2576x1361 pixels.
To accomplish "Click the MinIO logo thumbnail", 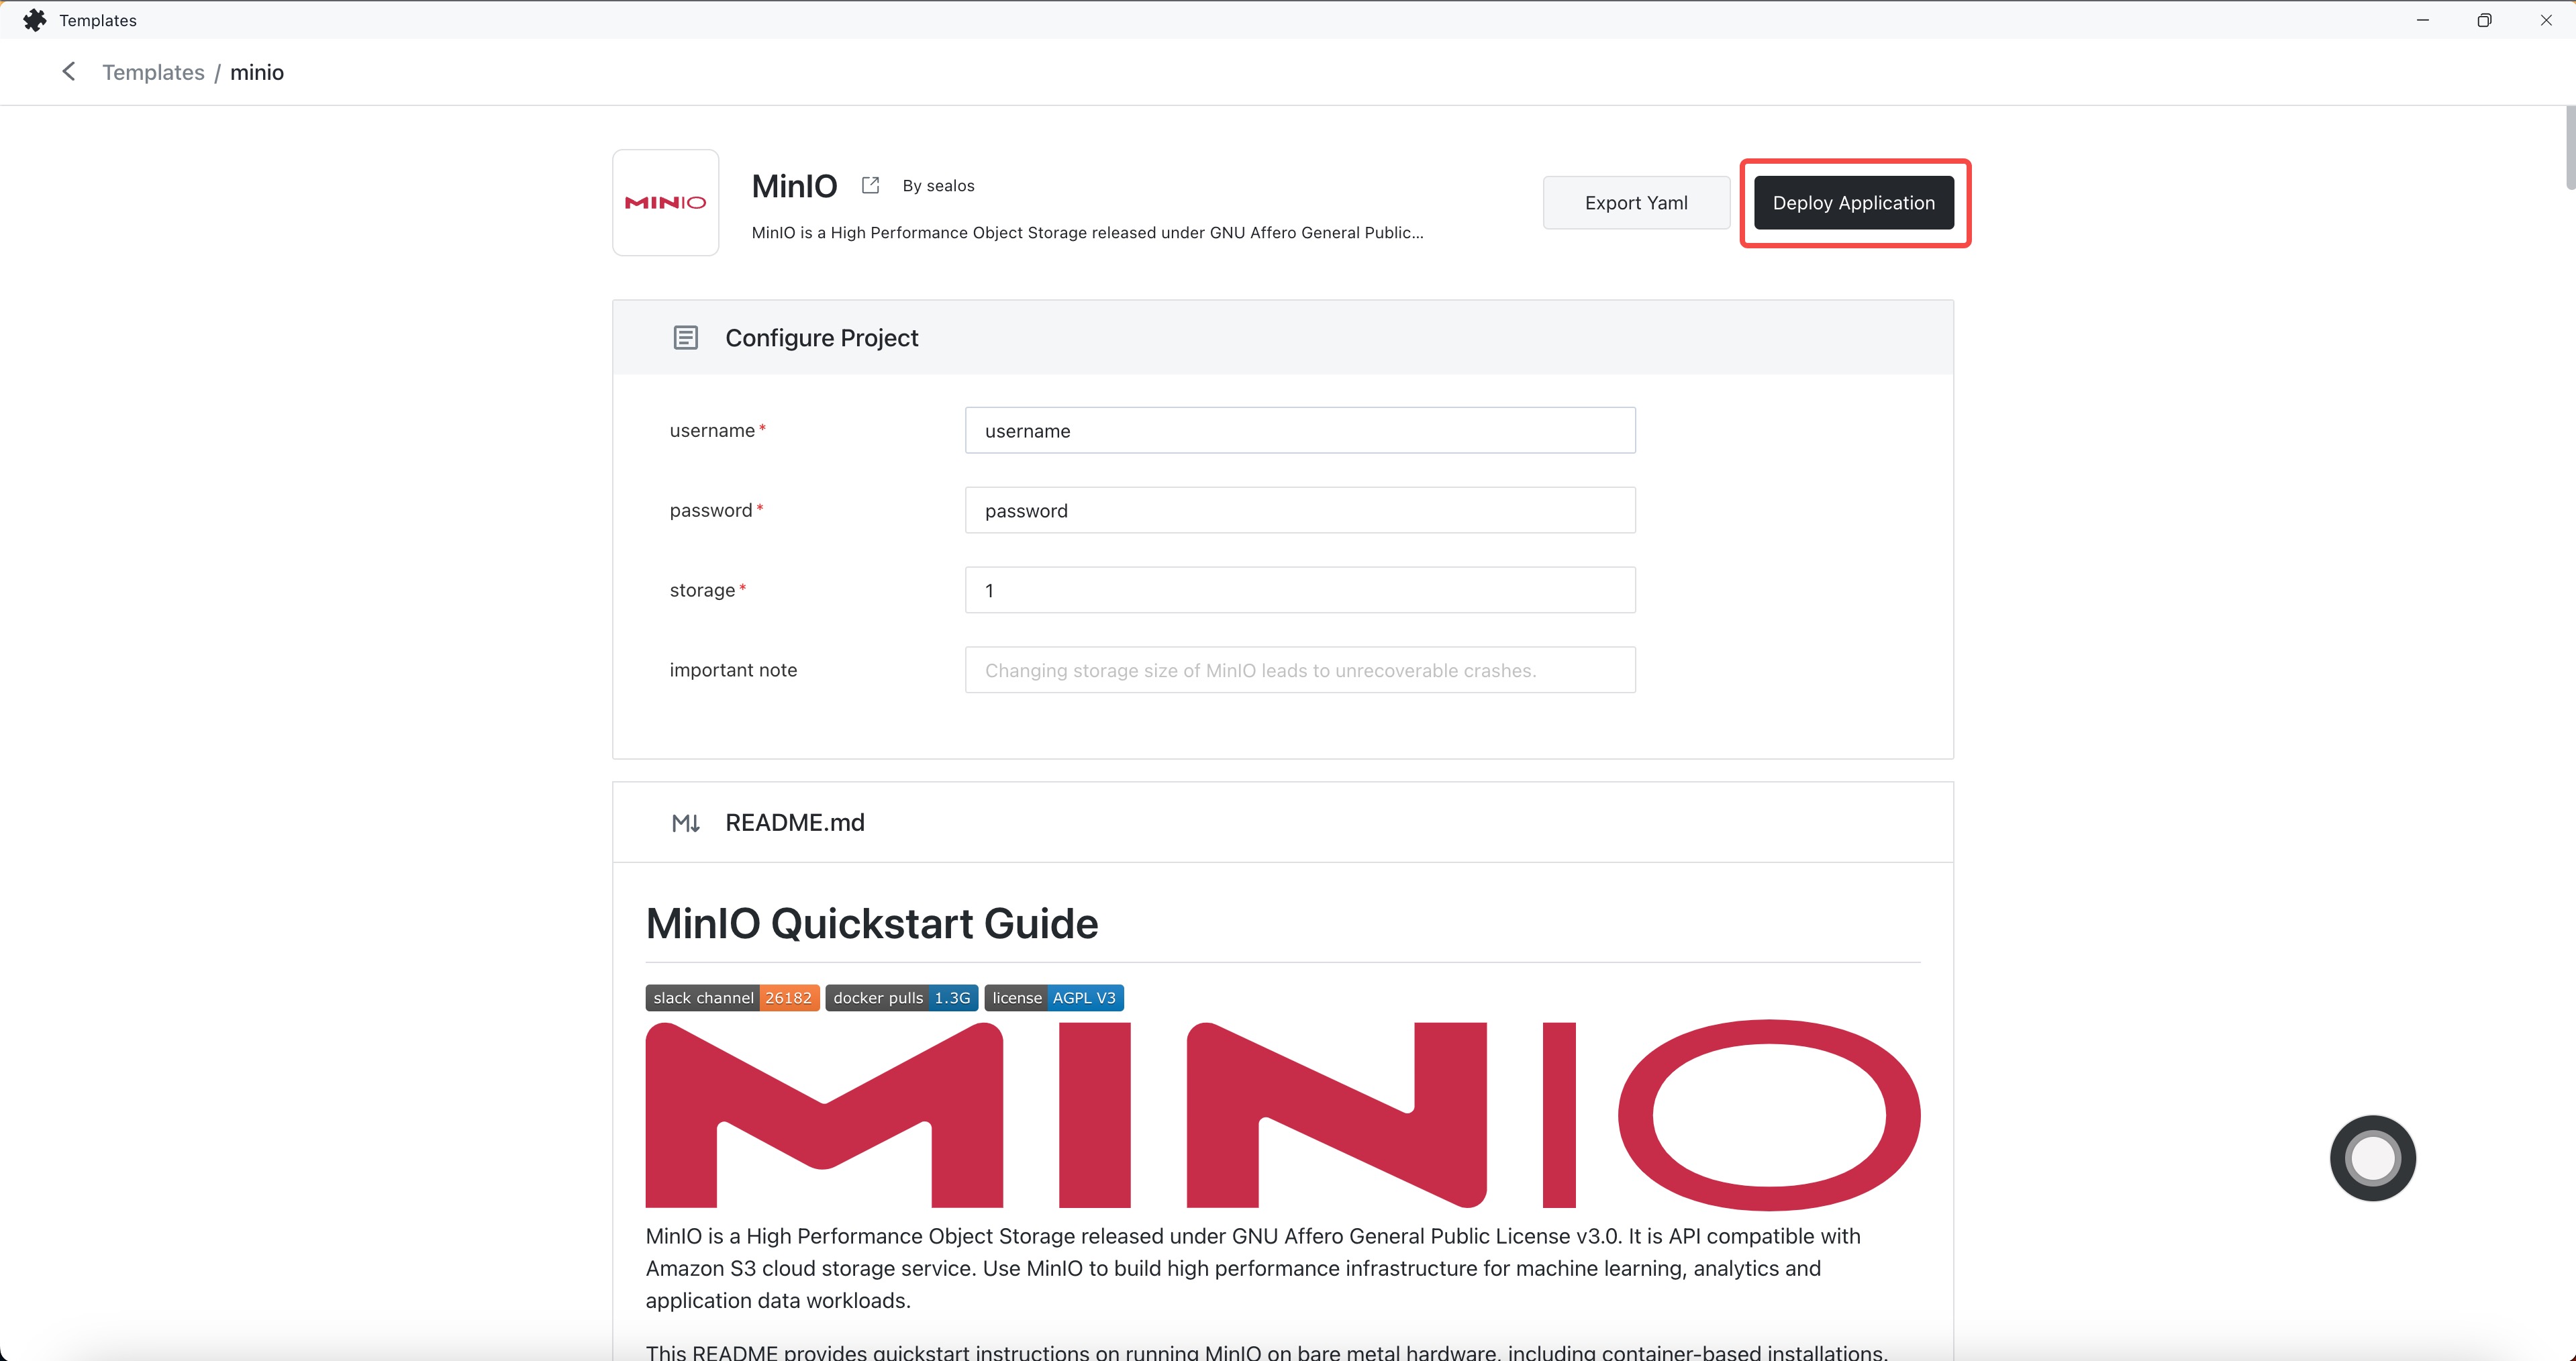I will (x=665, y=203).
